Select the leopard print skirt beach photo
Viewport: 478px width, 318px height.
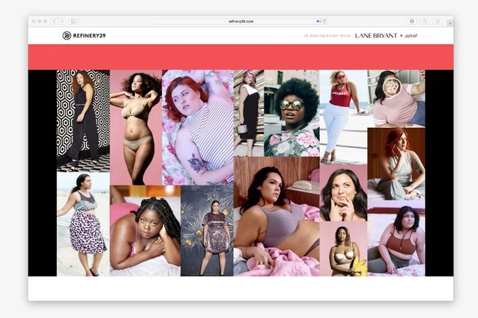point(83,224)
